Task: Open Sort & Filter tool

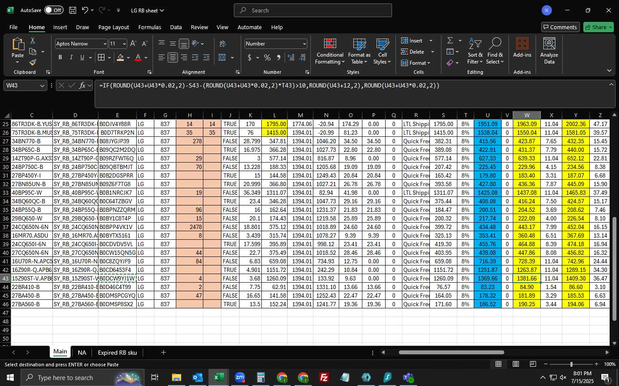Action: 475,51
